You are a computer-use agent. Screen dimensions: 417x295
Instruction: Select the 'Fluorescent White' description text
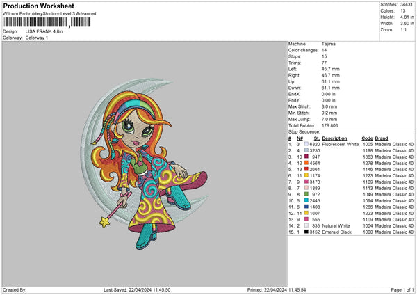(x=340, y=144)
